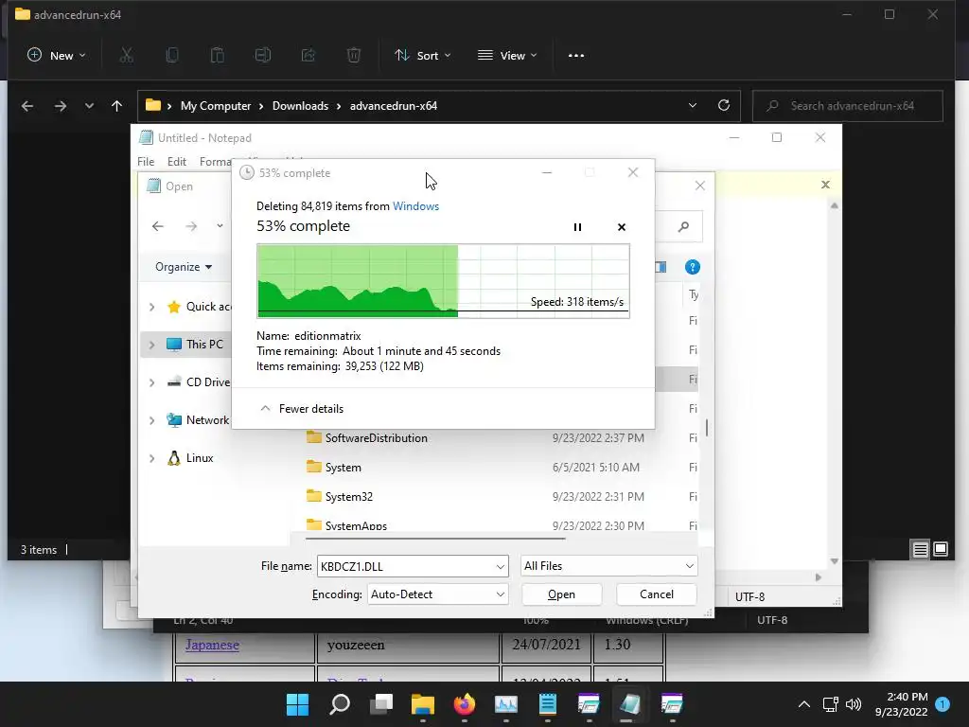This screenshot has width=969, height=727.
Task: Open help in the Open dialog
Action: (x=692, y=267)
